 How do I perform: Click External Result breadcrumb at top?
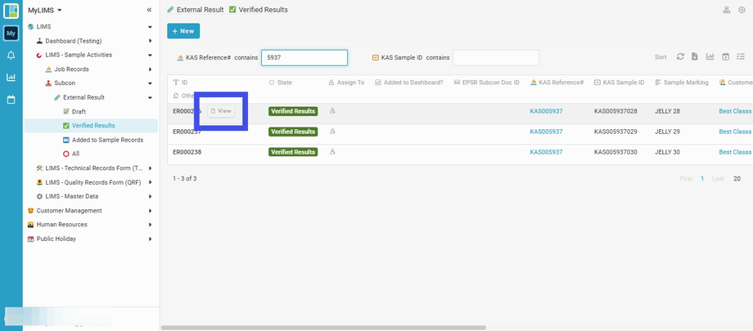[x=196, y=10]
